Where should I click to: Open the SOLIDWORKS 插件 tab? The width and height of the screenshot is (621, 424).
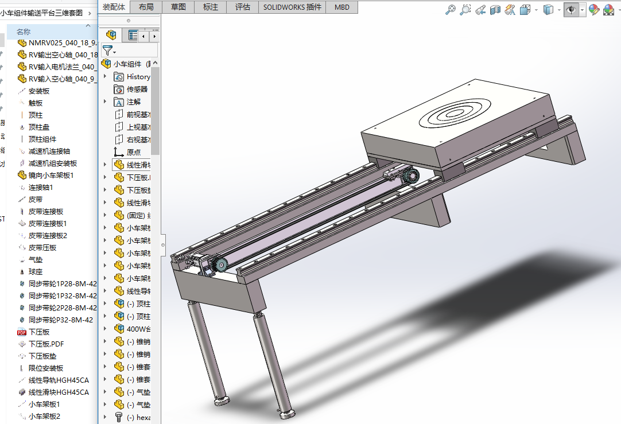tap(293, 7)
